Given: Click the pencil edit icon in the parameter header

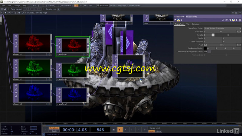Looking at the screenshot, I should click(223, 20).
